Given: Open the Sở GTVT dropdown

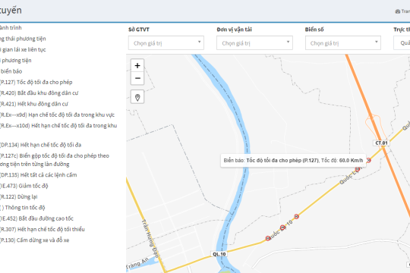Looking at the screenshot, I should coord(166,42).
